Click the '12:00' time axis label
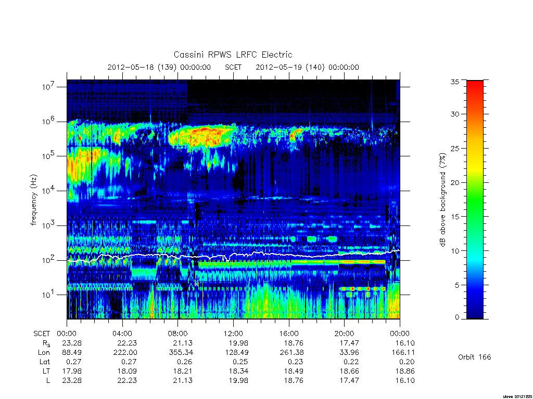This screenshot has height=399, width=533. (233, 334)
